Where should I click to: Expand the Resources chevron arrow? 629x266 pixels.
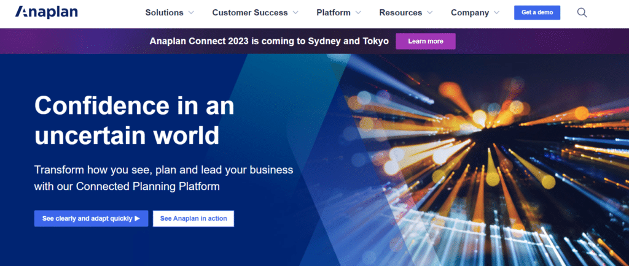430,13
